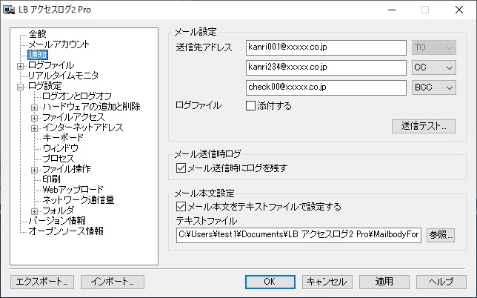Uncheck メール送信時にログを残す checkbox
This screenshot has height=298, width=477.
click(x=181, y=168)
